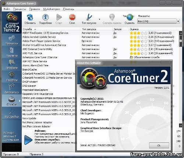Open the Правила menu
184x158 pixels.
click(x=35, y=9)
